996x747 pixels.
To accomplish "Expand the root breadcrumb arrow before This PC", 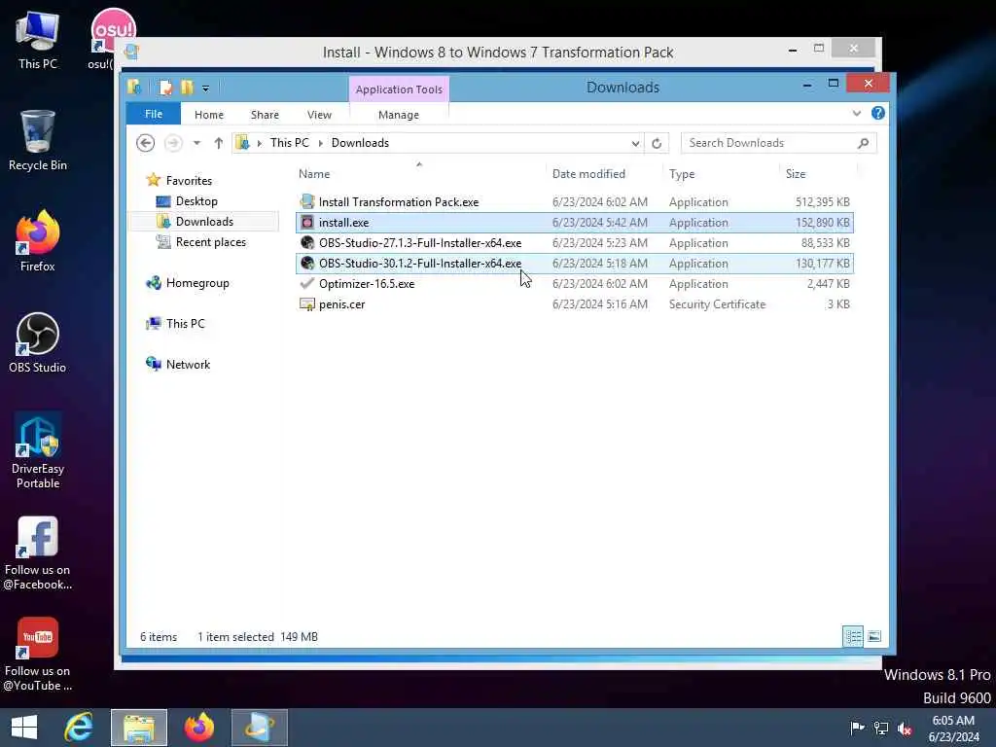I will 259,144.
